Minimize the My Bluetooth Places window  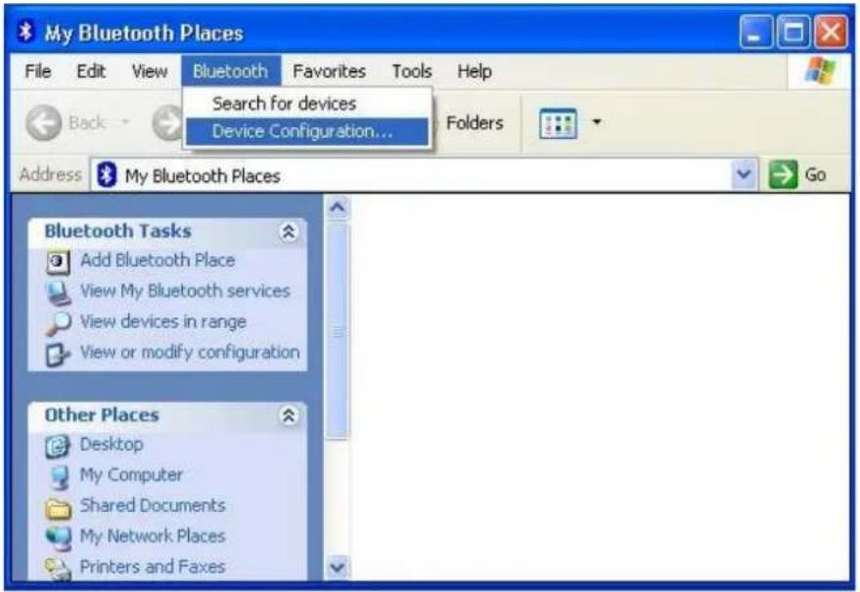click(755, 32)
